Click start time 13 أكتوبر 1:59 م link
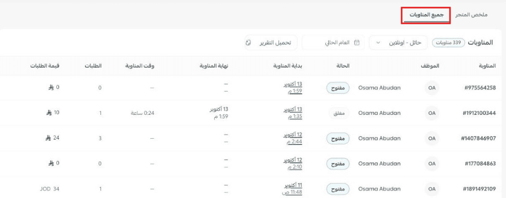Image resolution: width=506 pixels, height=198 pixels. [x=293, y=87]
